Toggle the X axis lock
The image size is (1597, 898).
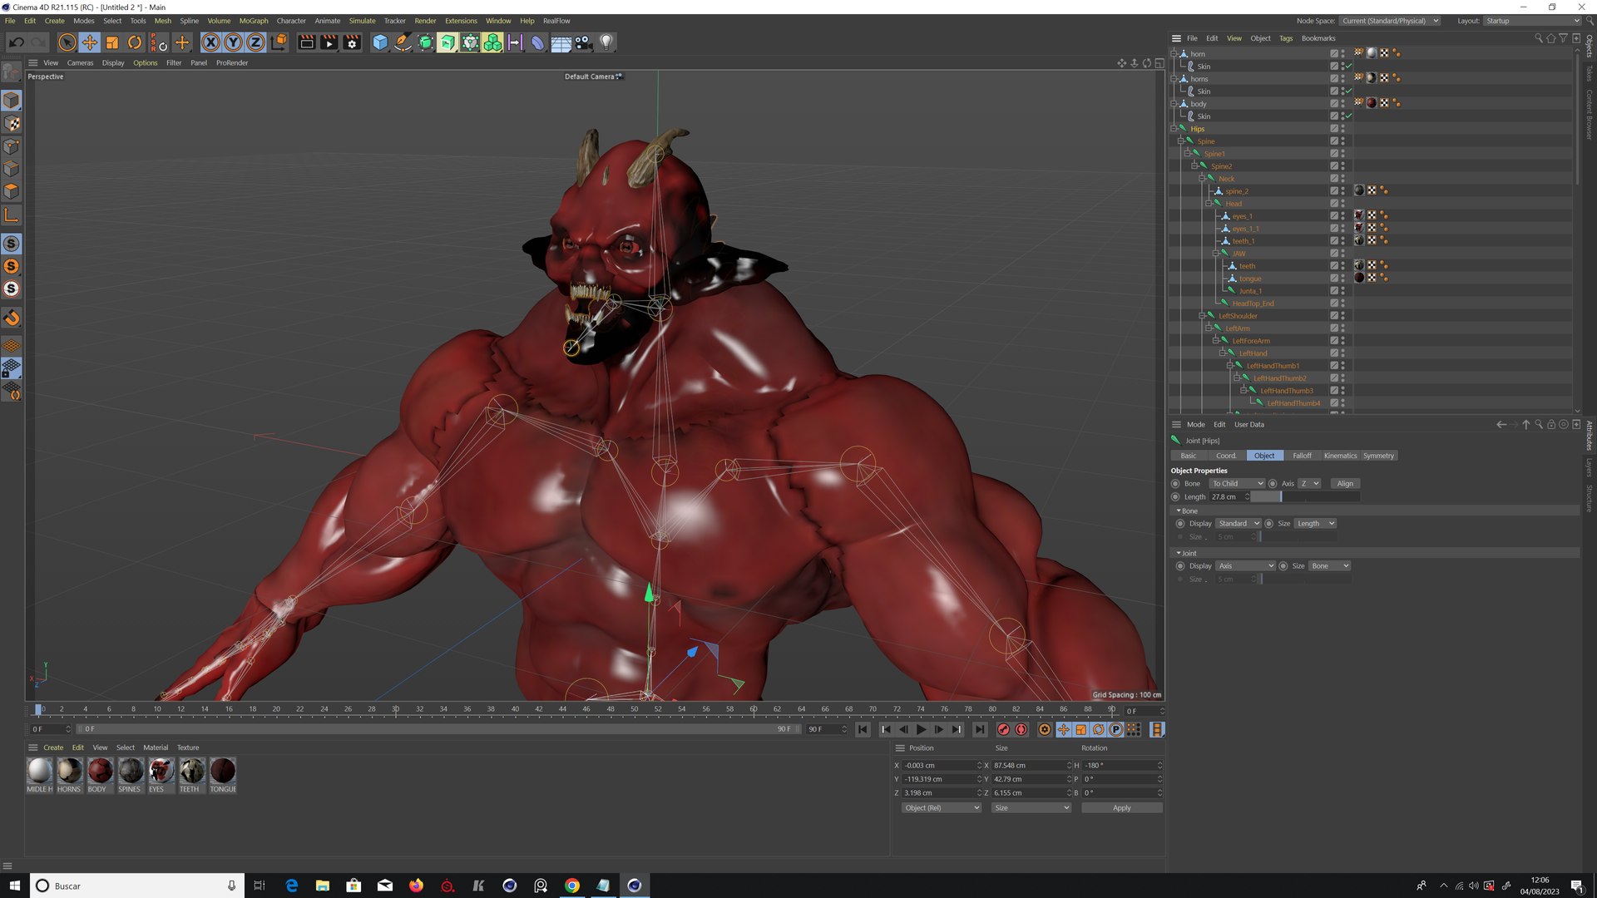[x=211, y=42]
